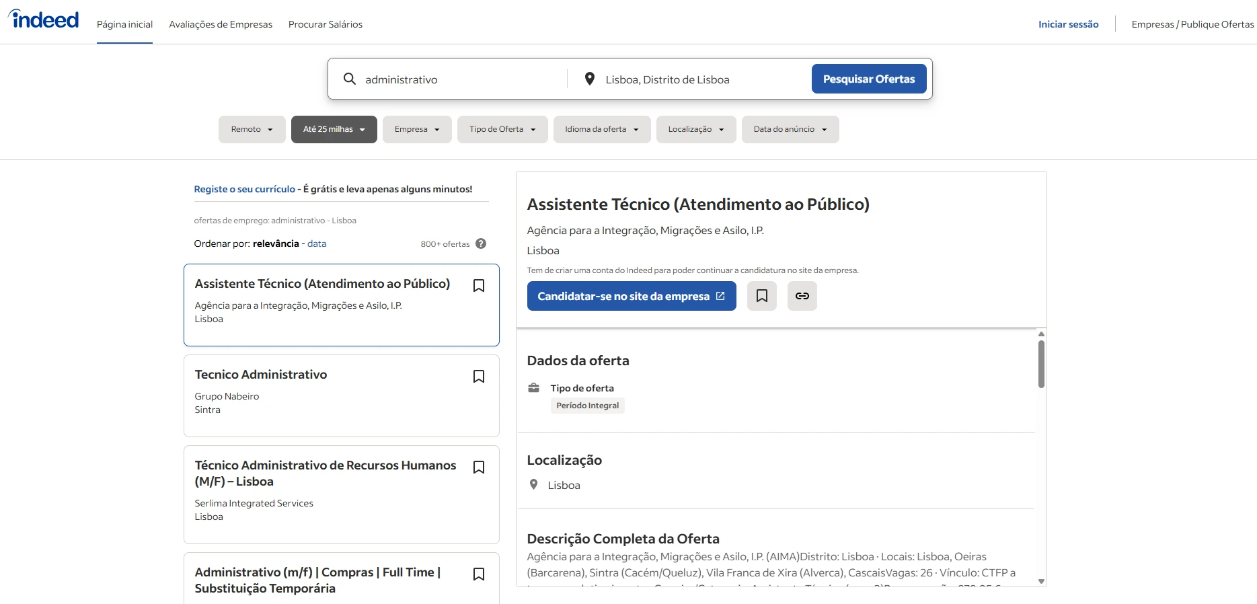Open Técnico Administrativo de Recursos Humanos listing
Viewport: 1257px width, 604px height.
tap(326, 474)
